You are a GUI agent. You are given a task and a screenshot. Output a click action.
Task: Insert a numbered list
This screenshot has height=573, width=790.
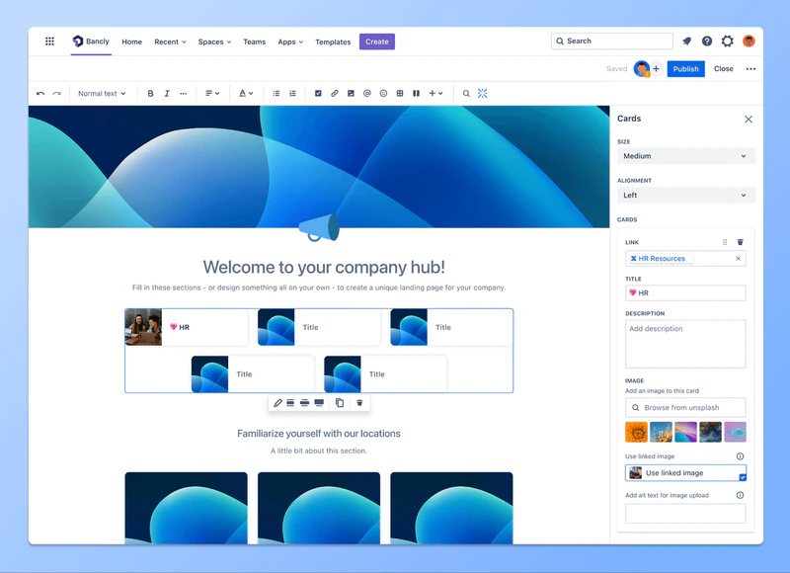tap(292, 93)
